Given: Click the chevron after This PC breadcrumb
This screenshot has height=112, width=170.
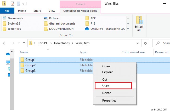Looking at the screenshot, I should tap(52, 43).
